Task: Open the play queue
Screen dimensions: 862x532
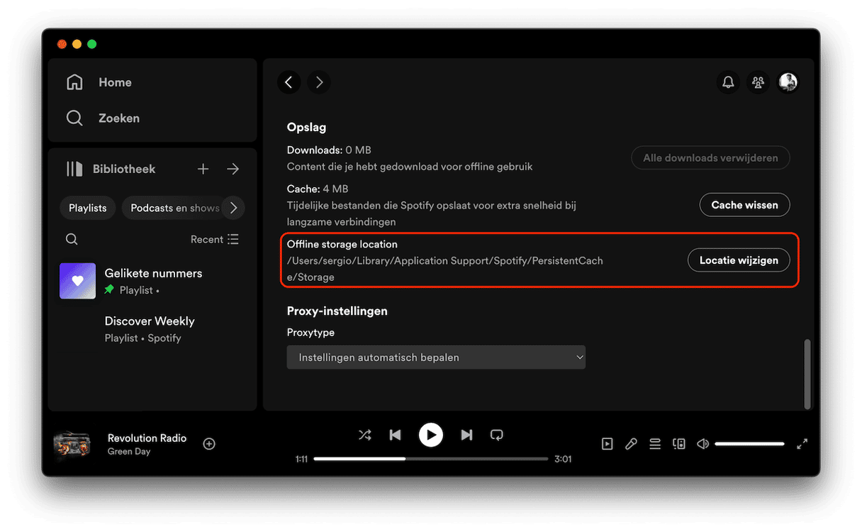Action: [655, 444]
